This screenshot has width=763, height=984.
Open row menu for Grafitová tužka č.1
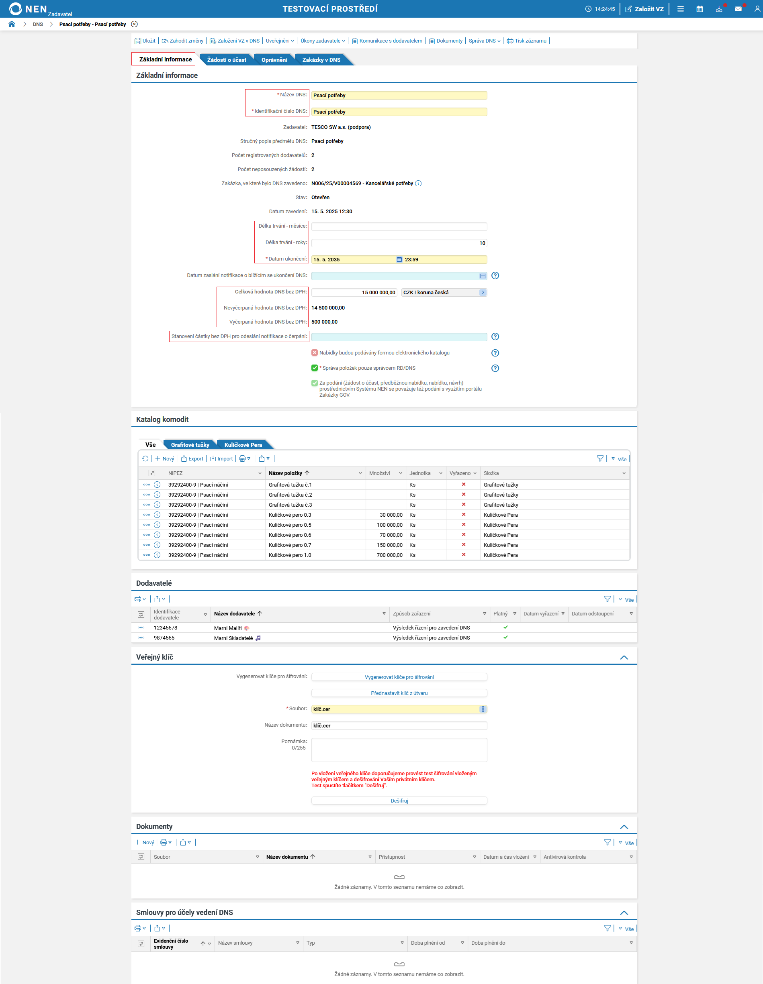(x=147, y=485)
